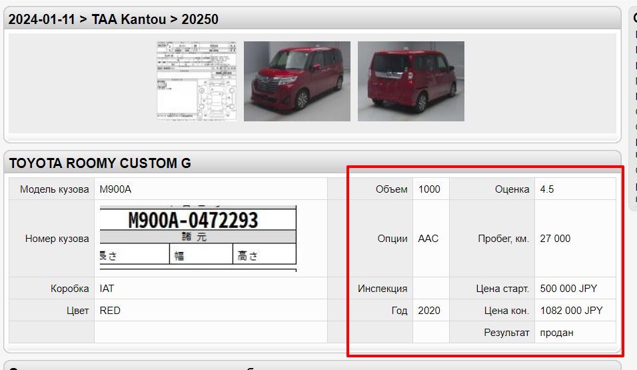637x370 pixels.
Task: Select the label 'Год'
Action: coord(399,311)
